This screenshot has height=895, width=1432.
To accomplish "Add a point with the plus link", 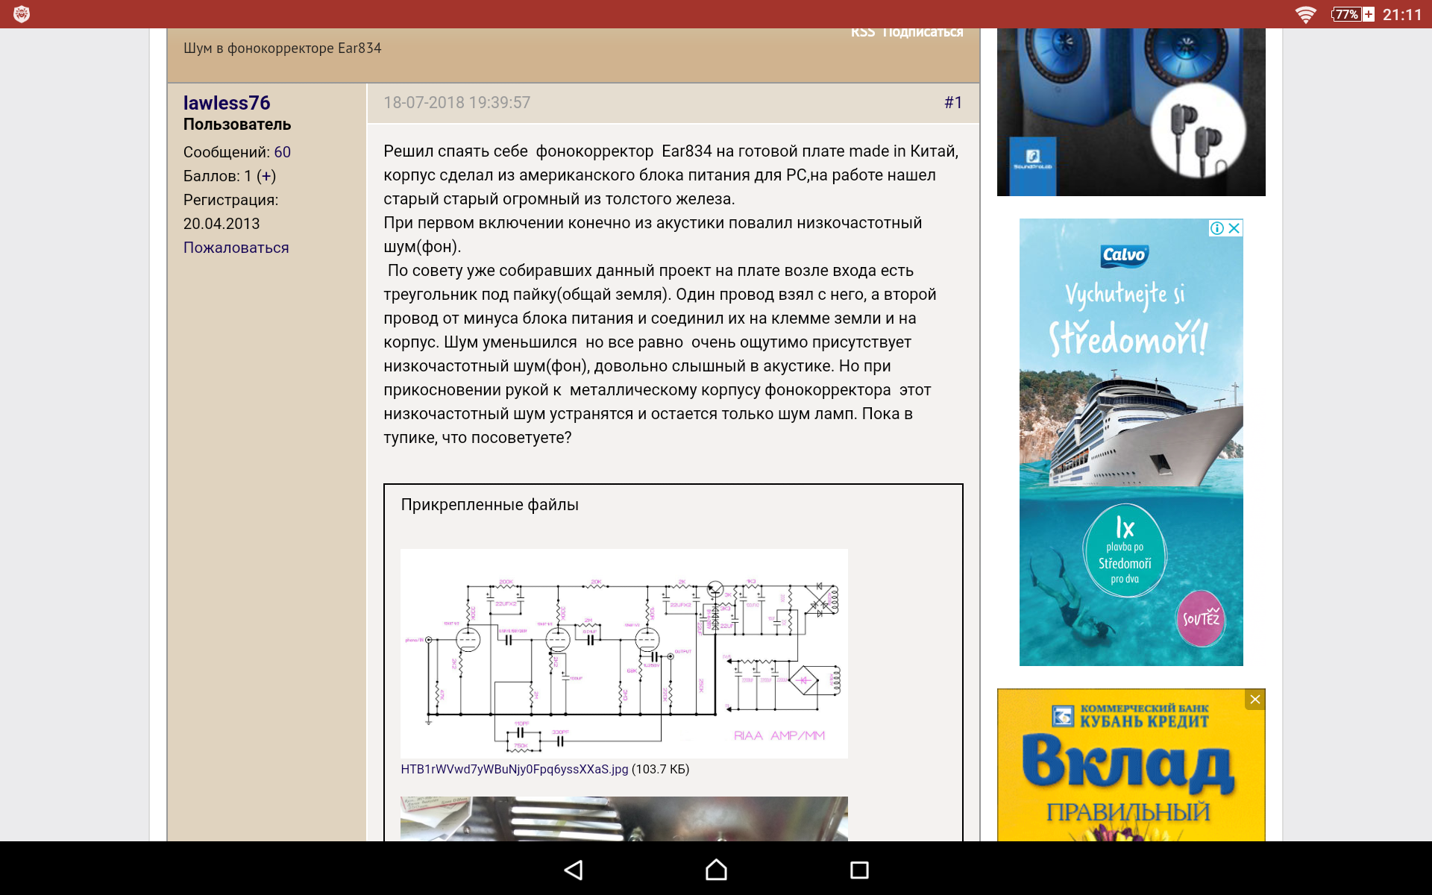I will click(x=266, y=176).
